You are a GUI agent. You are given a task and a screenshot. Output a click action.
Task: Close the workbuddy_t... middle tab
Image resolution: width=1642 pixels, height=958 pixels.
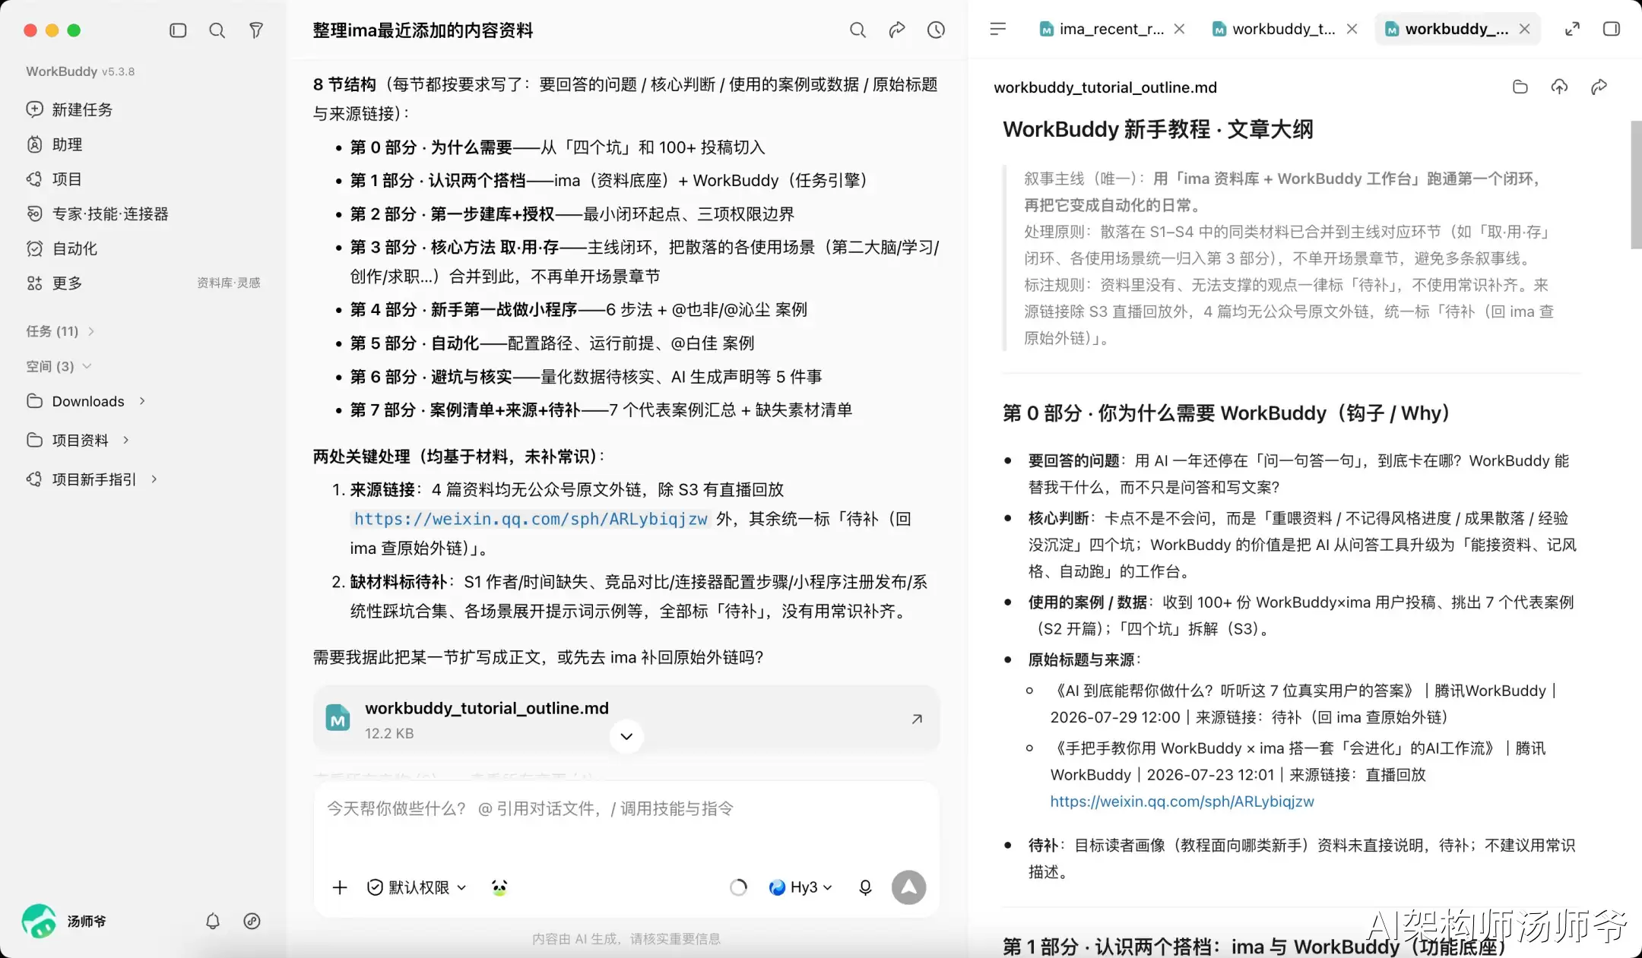(x=1352, y=29)
